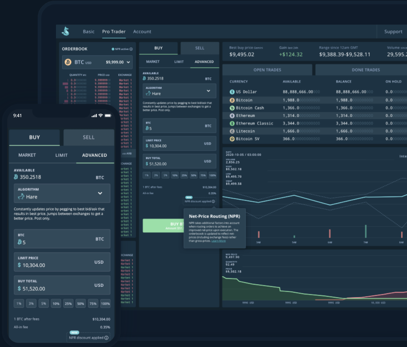
Task: Click the Ethereum currency icon
Action: click(232, 116)
